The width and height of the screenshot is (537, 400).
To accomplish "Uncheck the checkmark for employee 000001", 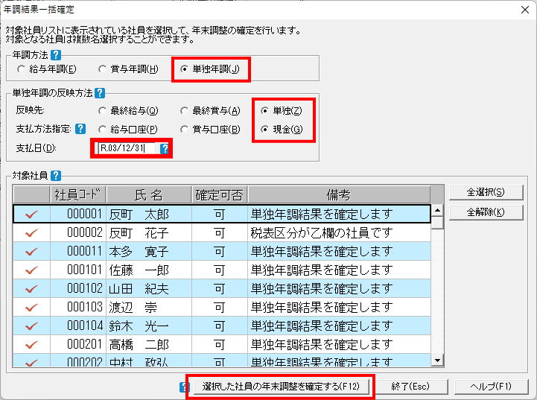I will [x=31, y=214].
